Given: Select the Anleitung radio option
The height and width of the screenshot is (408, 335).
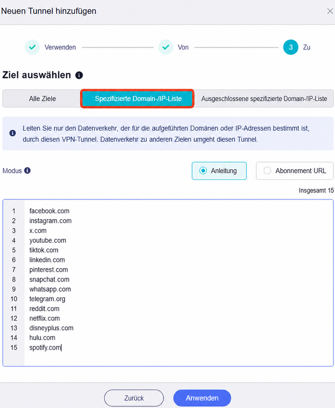Looking at the screenshot, I should click(219, 171).
